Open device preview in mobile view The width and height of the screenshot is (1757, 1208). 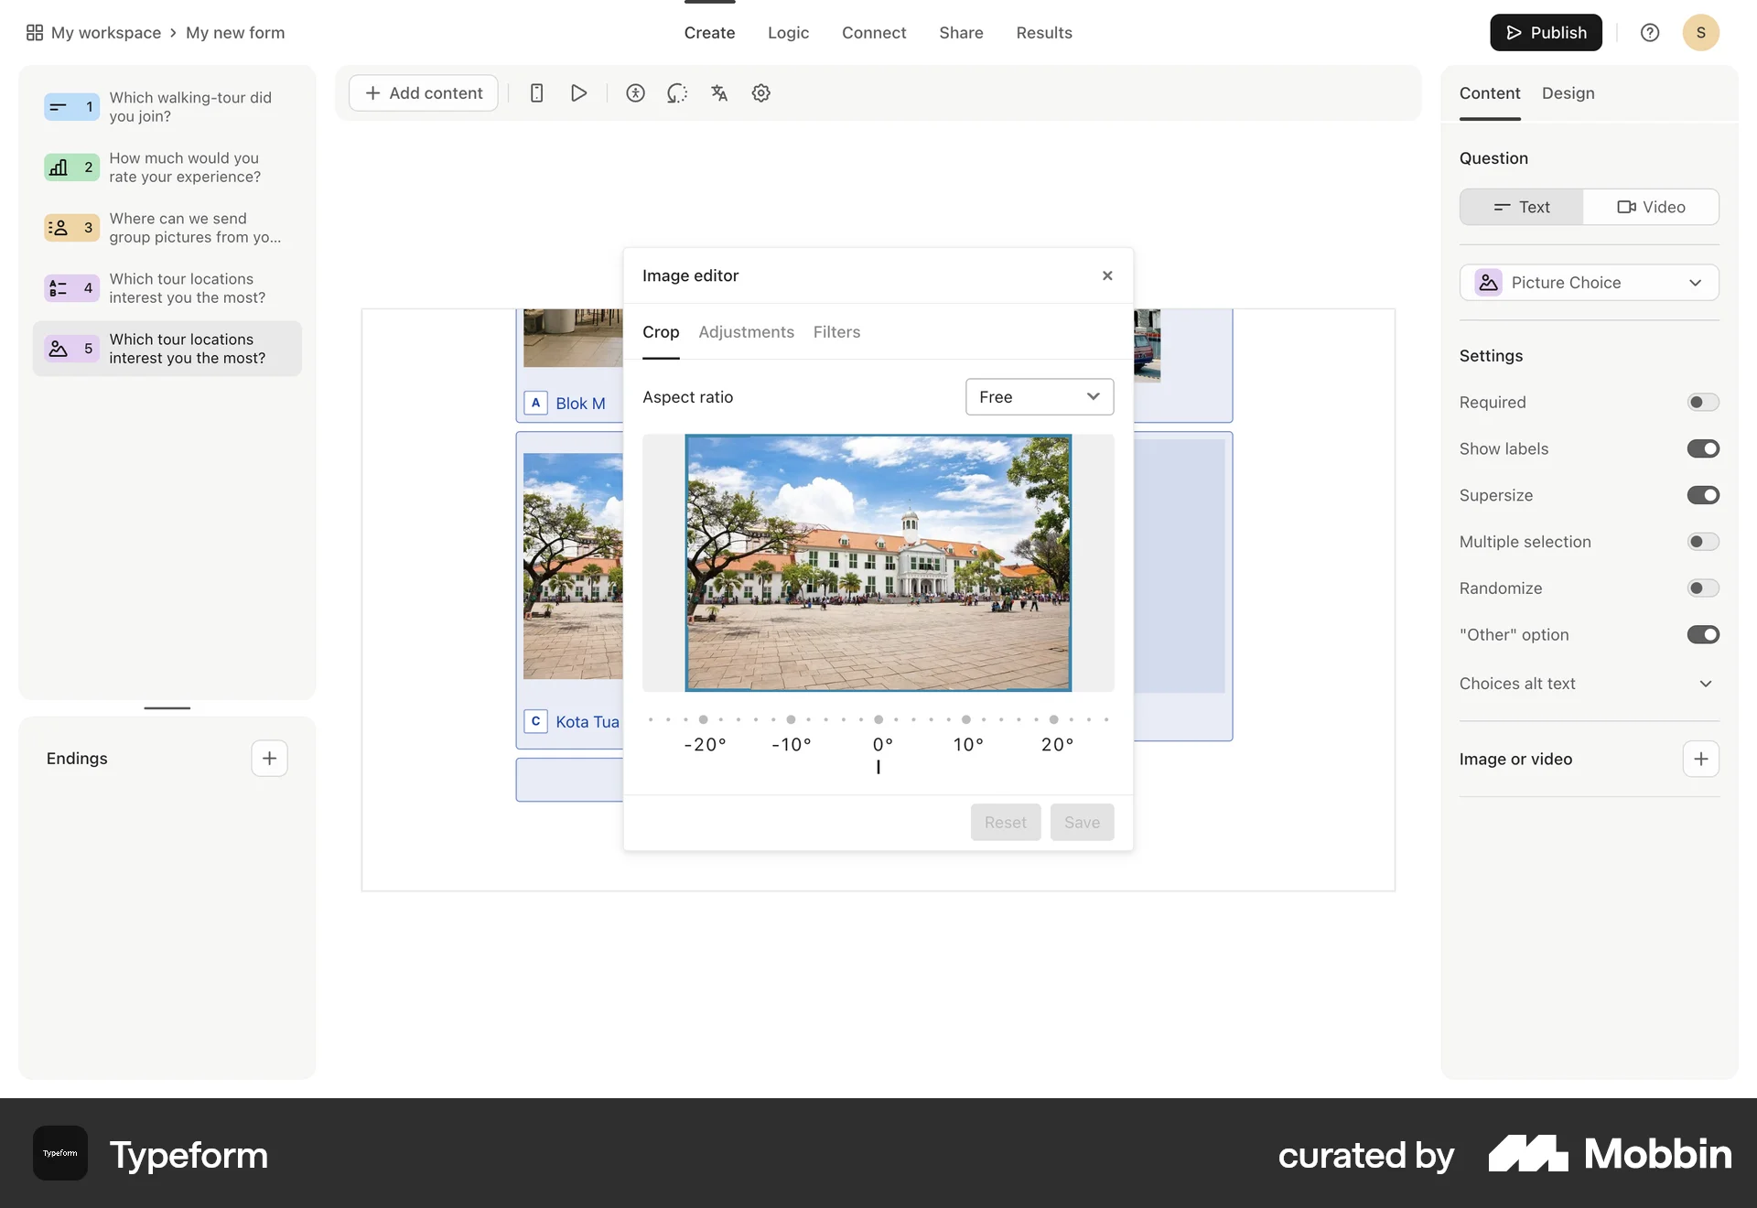(536, 92)
